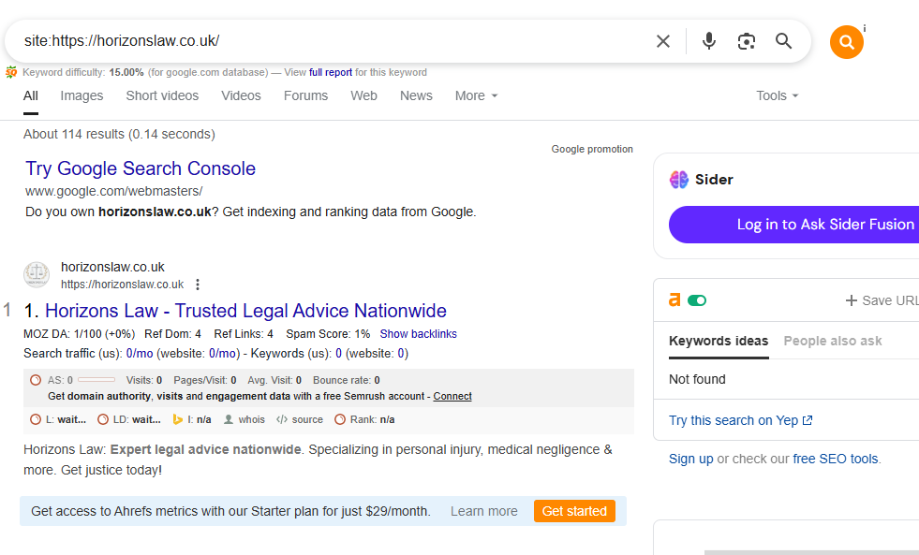The height and width of the screenshot is (555, 919).
Task: Click the plus icon next to Save URL
Action: (x=851, y=300)
